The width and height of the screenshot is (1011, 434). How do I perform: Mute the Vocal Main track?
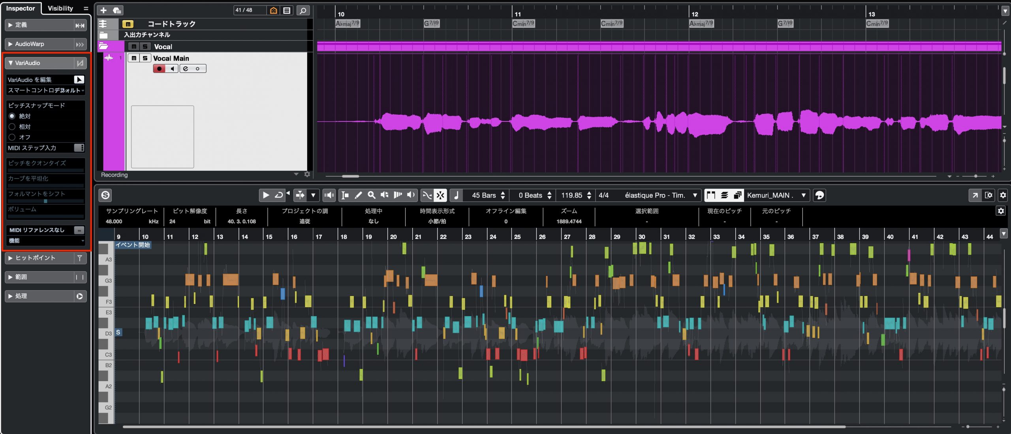click(134, 58)
